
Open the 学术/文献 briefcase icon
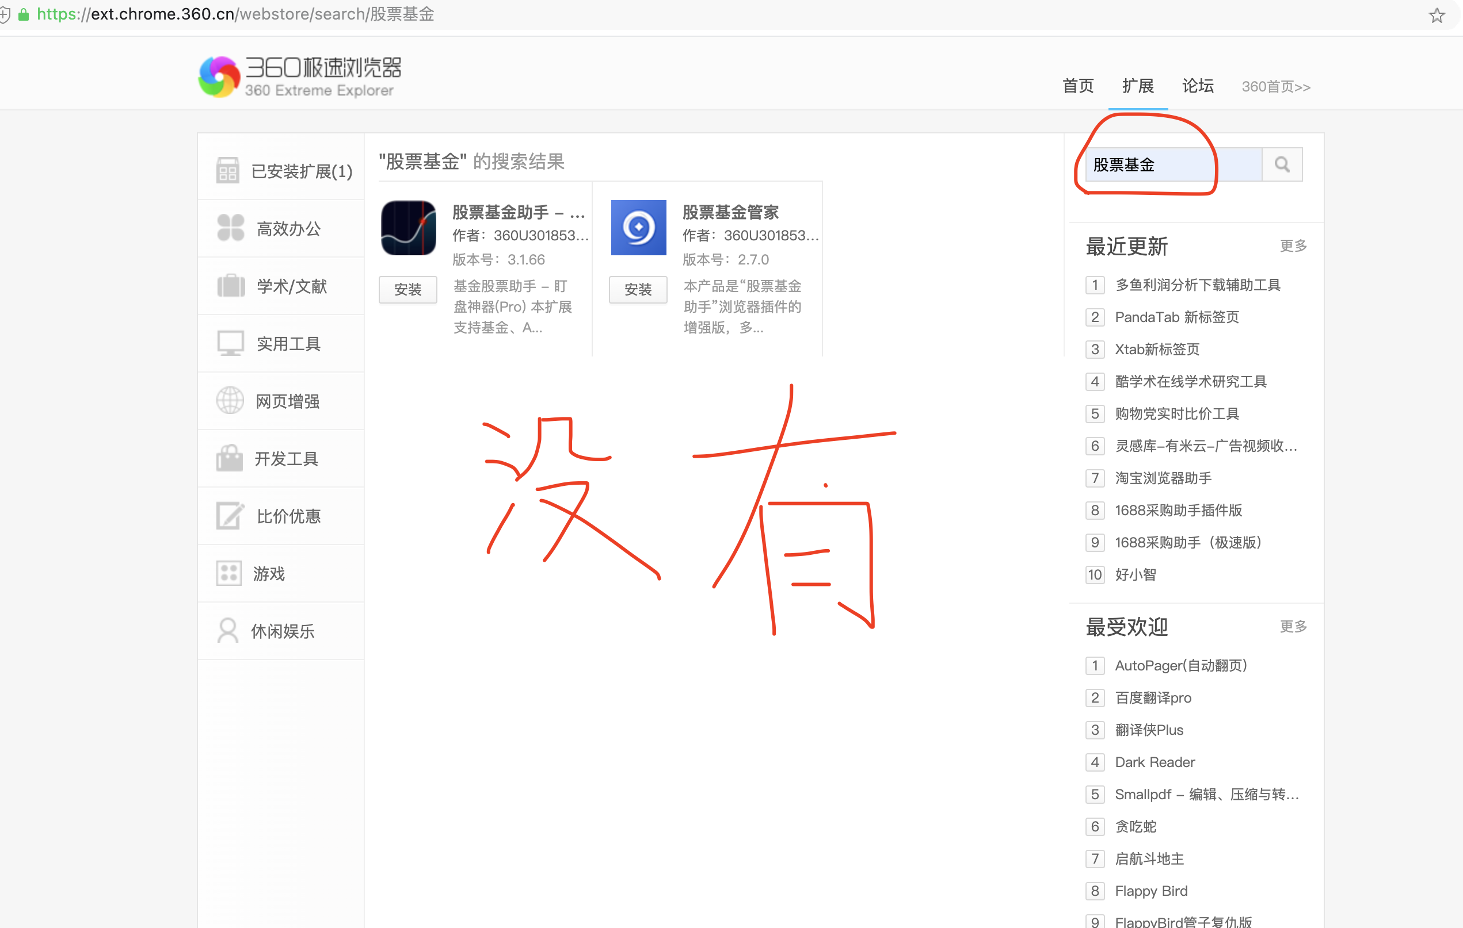coord(229,285)
